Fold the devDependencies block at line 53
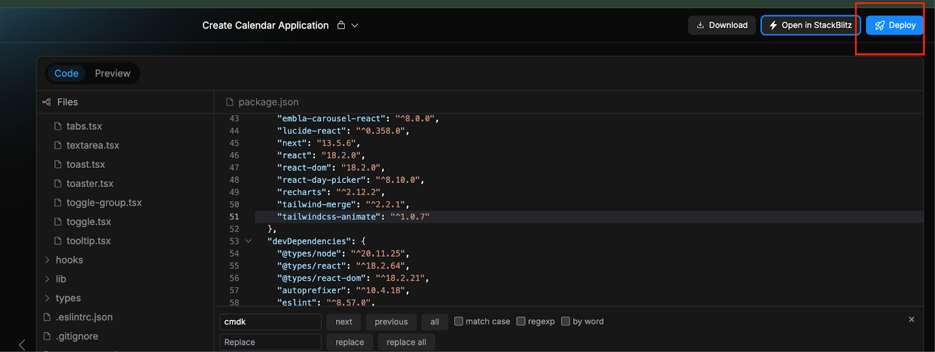935x352 pixels. [x=248, y=241]
